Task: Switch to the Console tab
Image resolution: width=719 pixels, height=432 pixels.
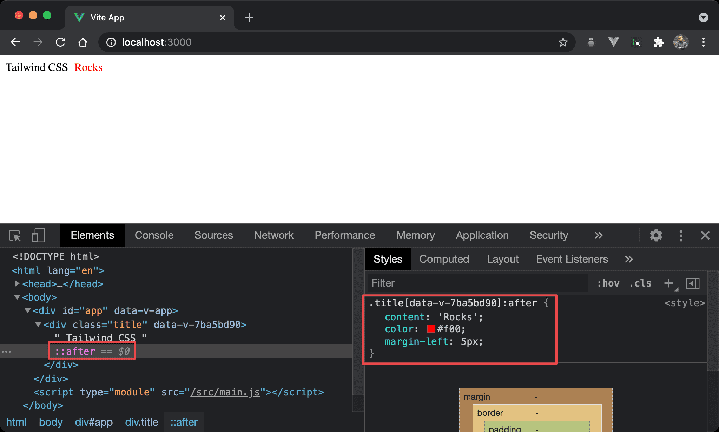Action: (154, 235)
